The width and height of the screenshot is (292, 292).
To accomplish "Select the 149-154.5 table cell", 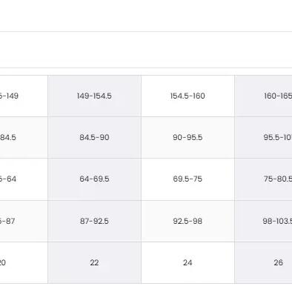I will (94, 96).
